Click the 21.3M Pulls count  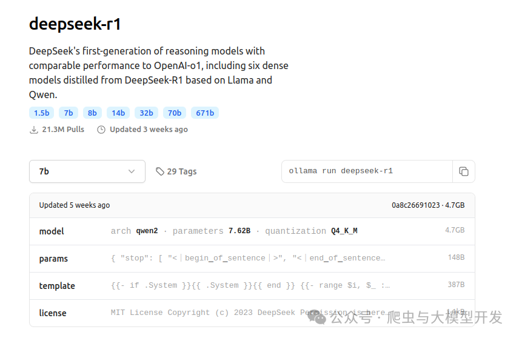tap(63, 129)
